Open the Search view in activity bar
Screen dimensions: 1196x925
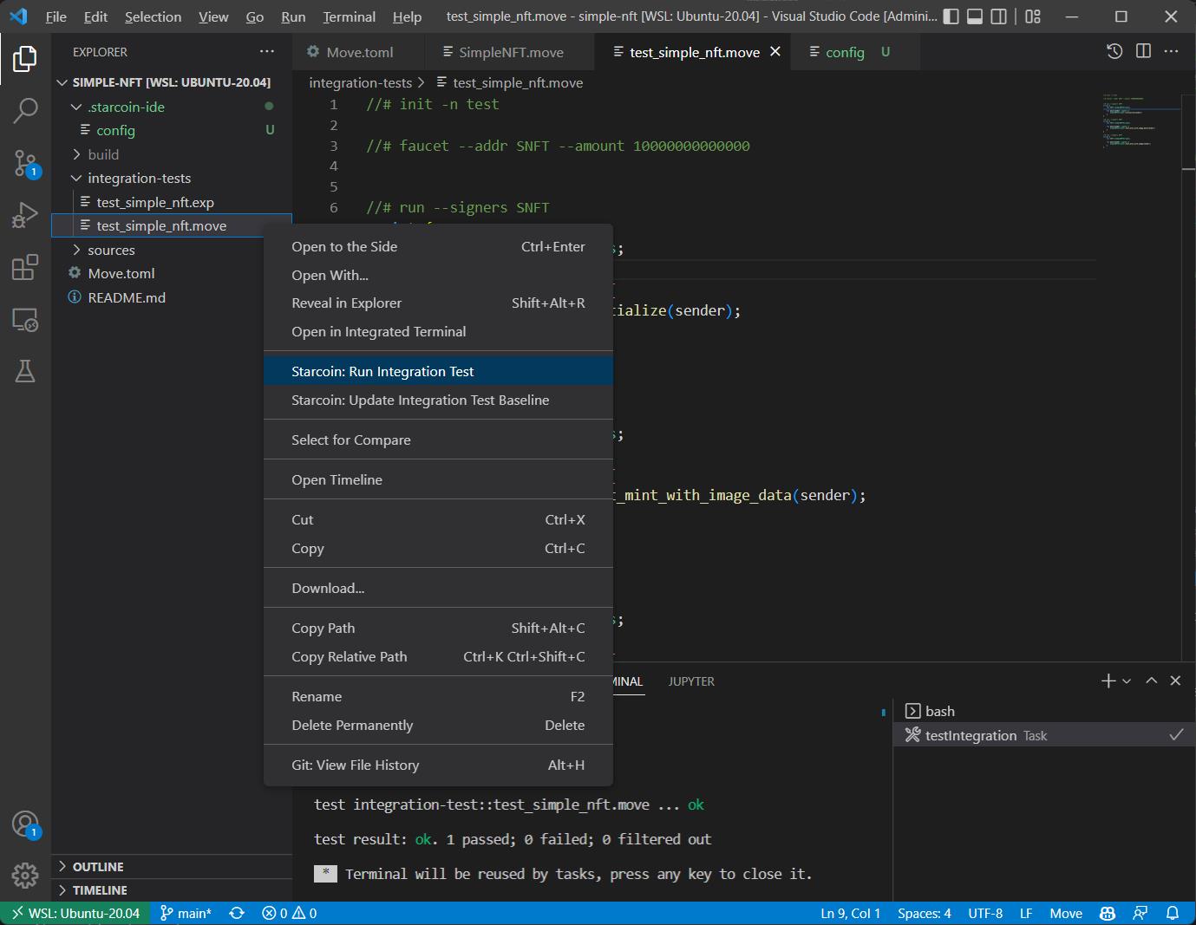pyautogui.click(x=25, y=110)
